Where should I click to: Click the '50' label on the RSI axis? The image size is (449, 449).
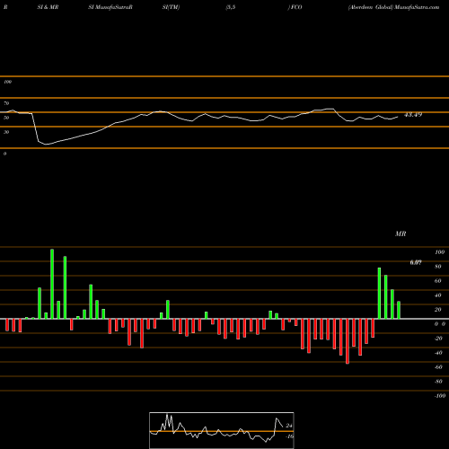point(6,118)
